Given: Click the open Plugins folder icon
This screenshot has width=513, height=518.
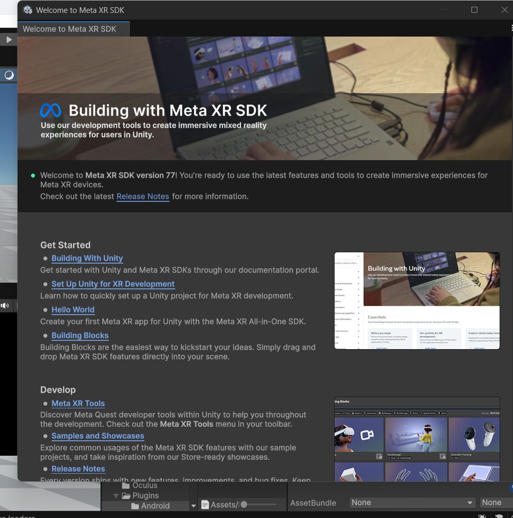Looking at the screenshot, I should (x=126, y=495).
